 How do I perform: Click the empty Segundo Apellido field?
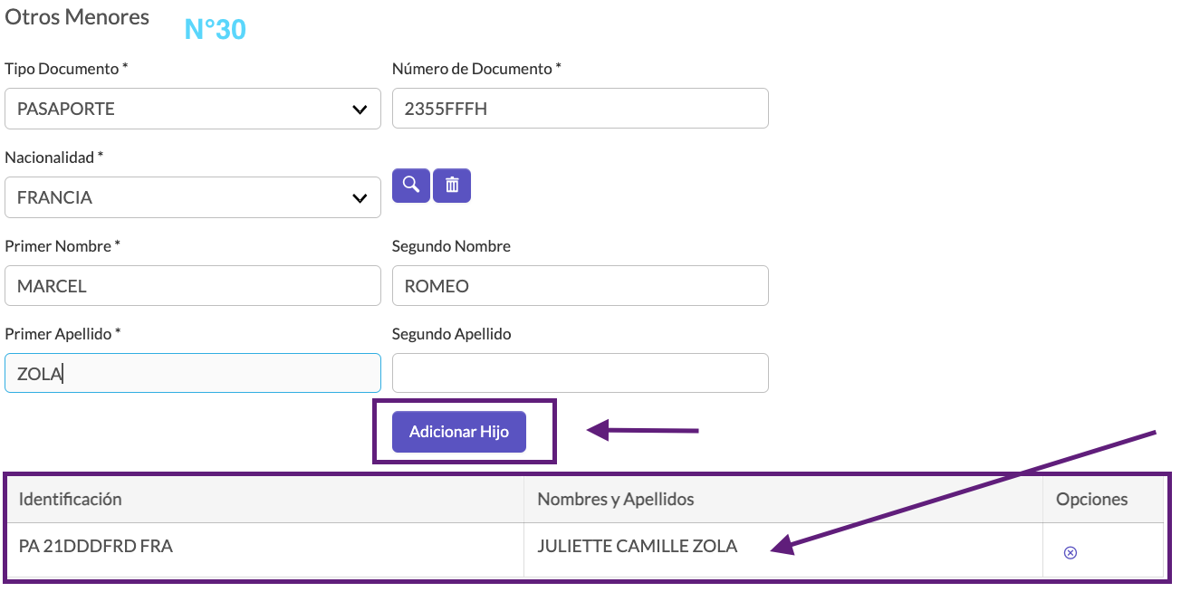(x=581, y=373)
